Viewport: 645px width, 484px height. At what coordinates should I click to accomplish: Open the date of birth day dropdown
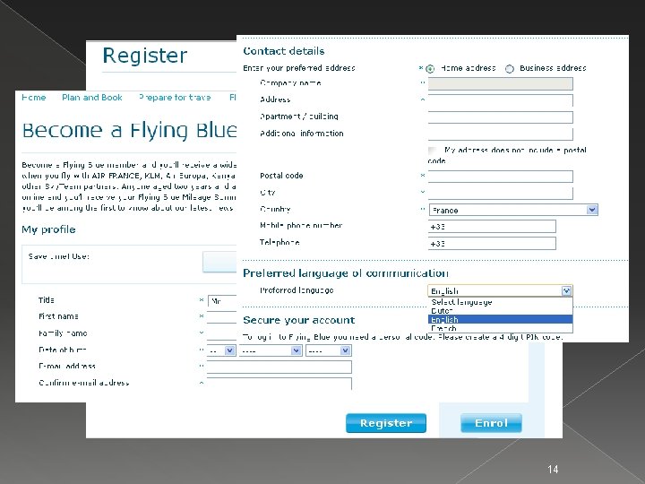[221, 350]
